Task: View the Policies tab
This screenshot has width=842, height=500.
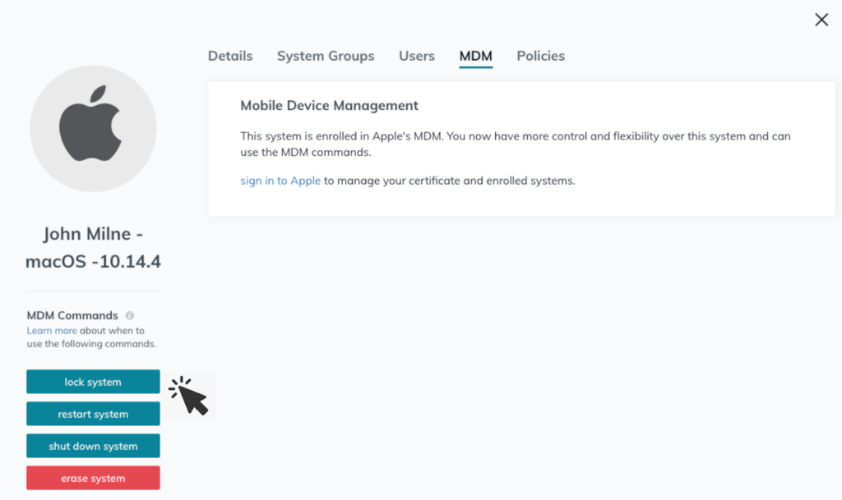Action: pyautogui.click(x=540, y=56)
